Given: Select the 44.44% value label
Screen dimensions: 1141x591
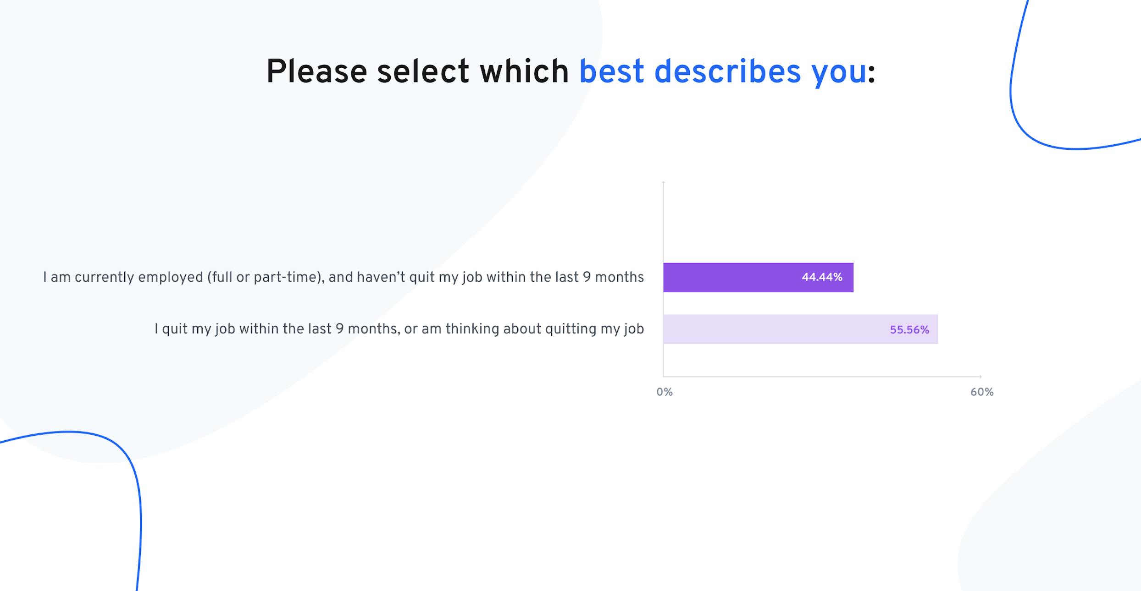Looking at the screenshot, I should (x=822, y=278).
